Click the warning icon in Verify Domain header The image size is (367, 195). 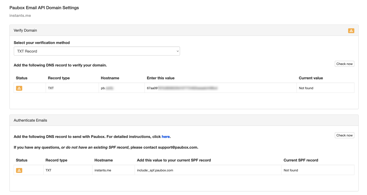351,31
